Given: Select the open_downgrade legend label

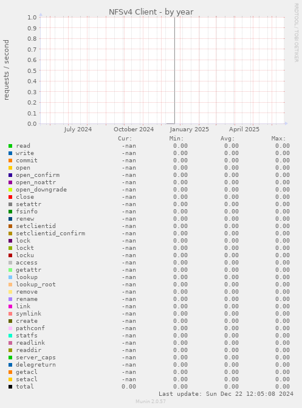Looking at the screenshot, I should click(41, 190).
